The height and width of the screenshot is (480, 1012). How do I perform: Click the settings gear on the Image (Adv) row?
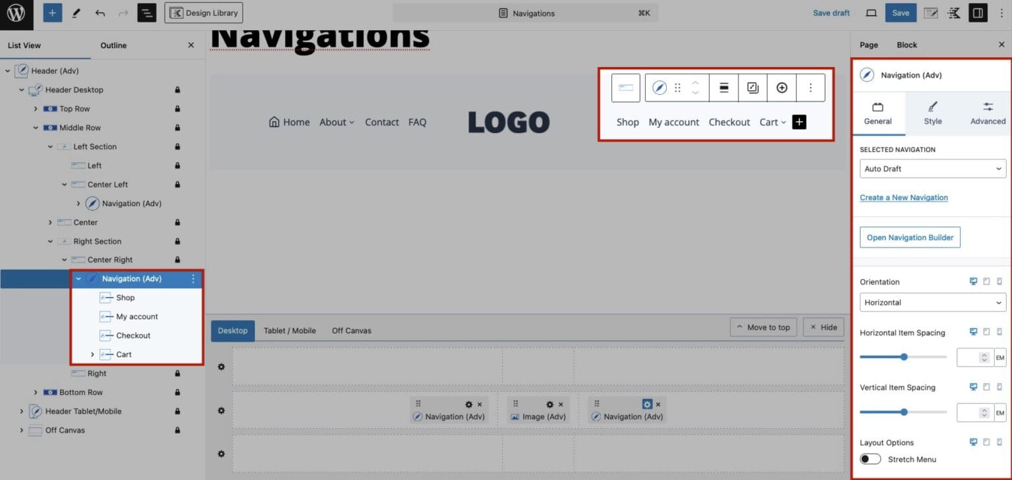550,404
